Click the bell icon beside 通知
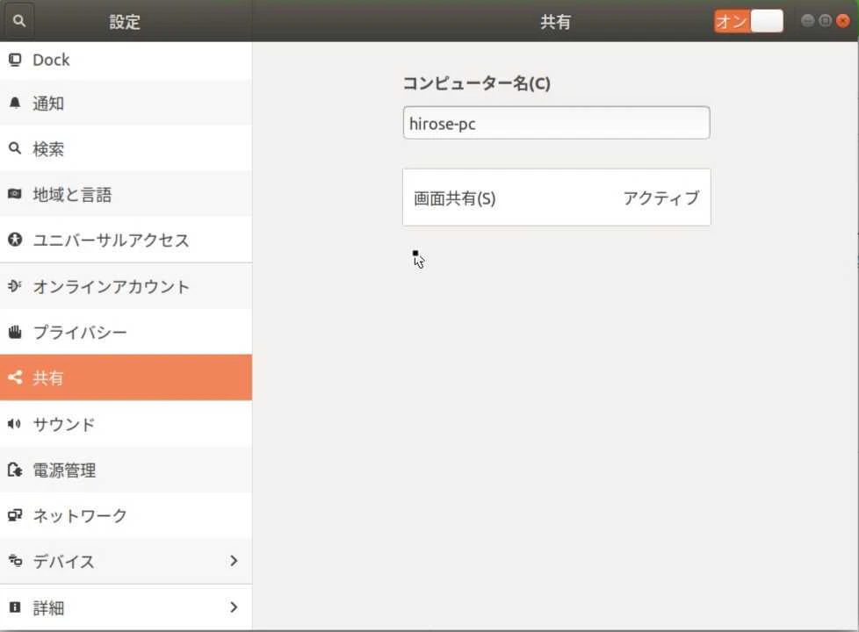 point(15,103)
